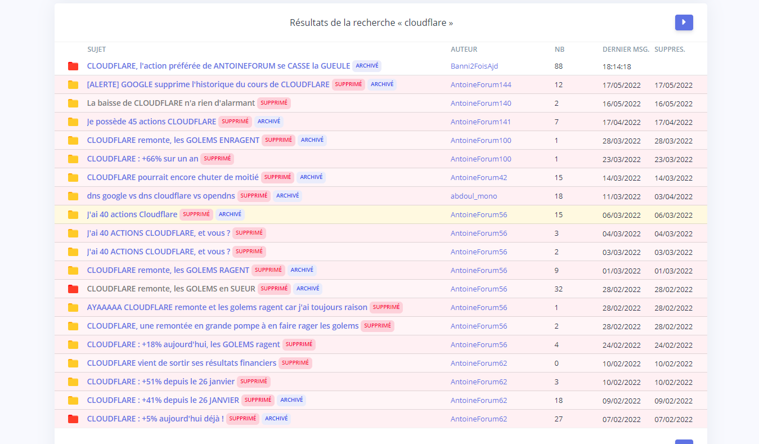Open topic J'ai 40 actions Cloudflare
Viewport: 759px width, 444px height.
[x=132, y=214]
